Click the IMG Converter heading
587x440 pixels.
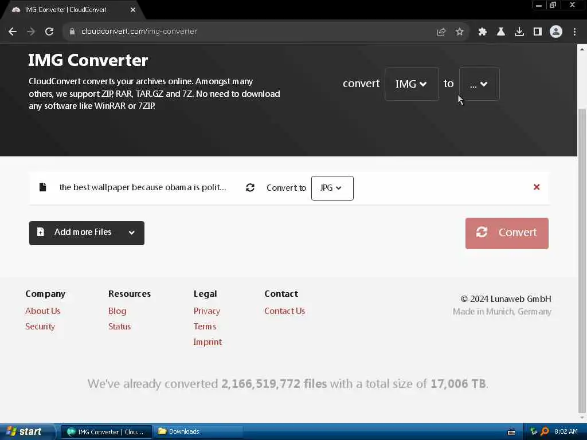coord(88,61)
